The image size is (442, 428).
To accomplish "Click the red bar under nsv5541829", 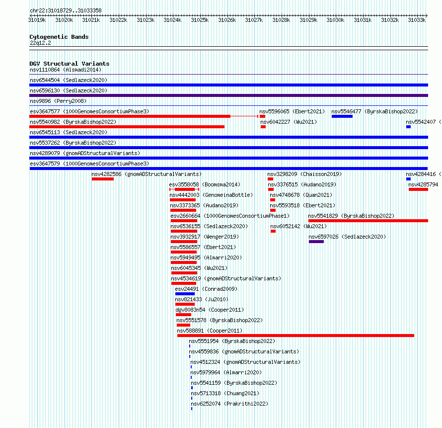I will [368, 221].
